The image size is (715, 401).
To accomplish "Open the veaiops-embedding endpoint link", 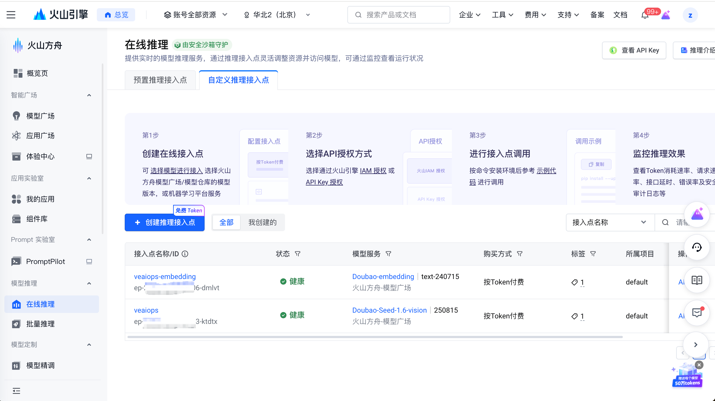I will (x=165, y=276).
